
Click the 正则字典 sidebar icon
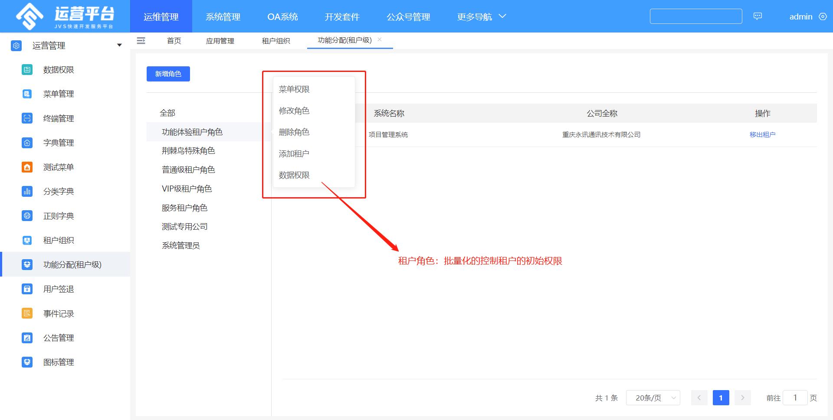[27, 216]
